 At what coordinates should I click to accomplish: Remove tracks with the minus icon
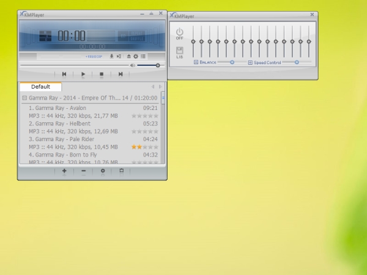coord(84,171)
